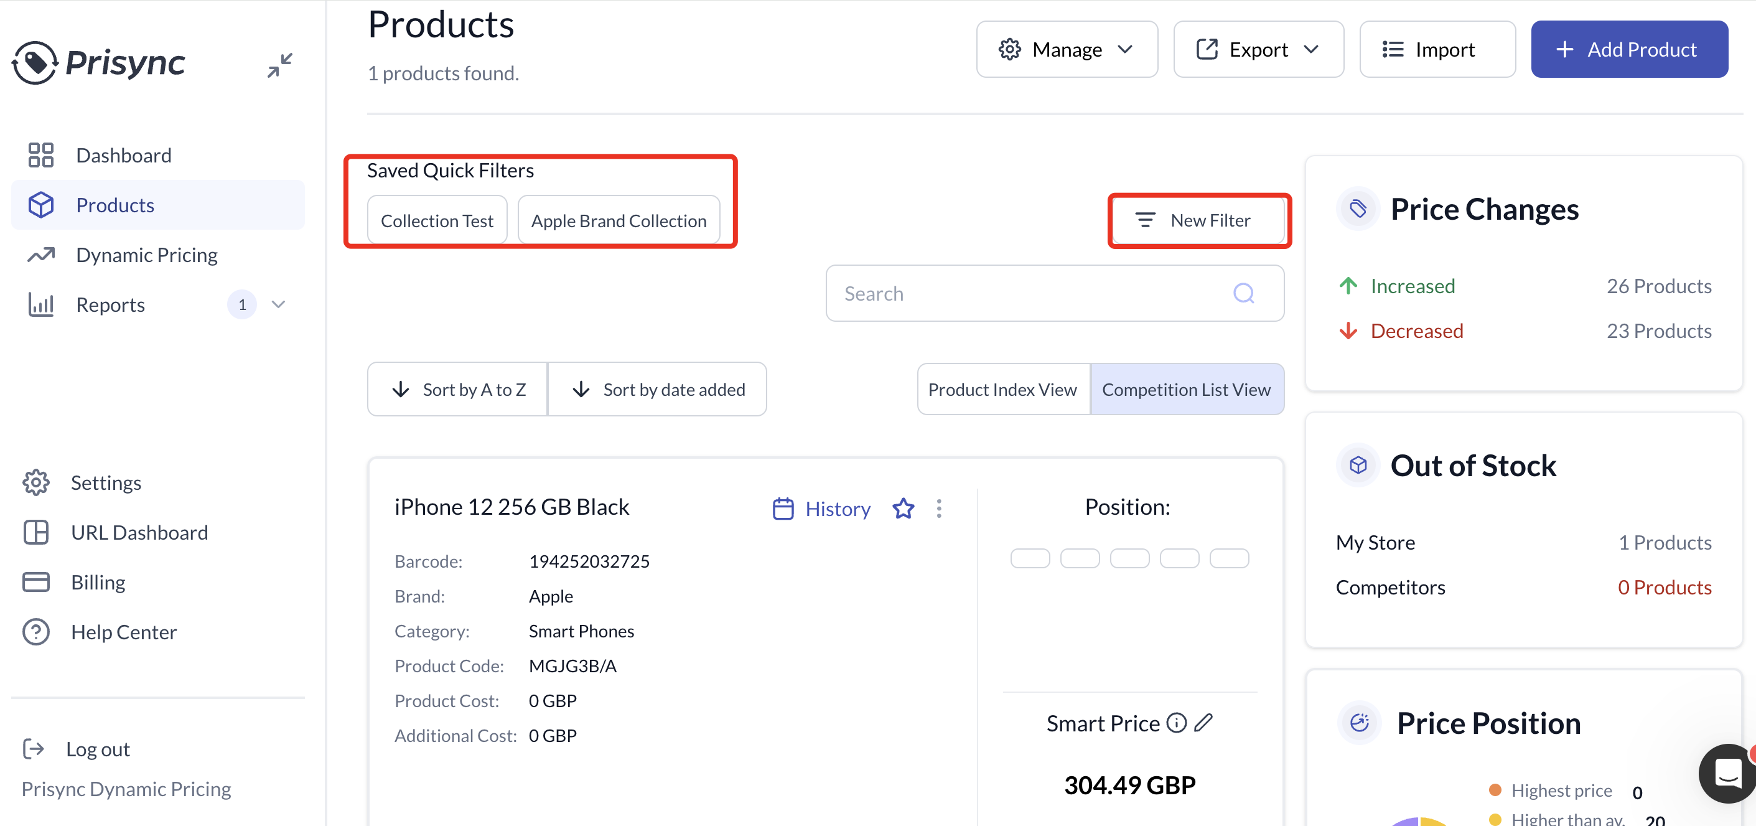Click the Highest price legend dot
This screenshot has width=1756, height=826.
pyautogui.click(x=1494, y=790)
